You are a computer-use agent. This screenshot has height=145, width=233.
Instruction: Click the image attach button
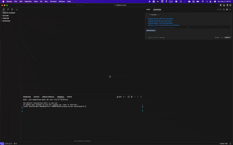[x=162, y=38]
